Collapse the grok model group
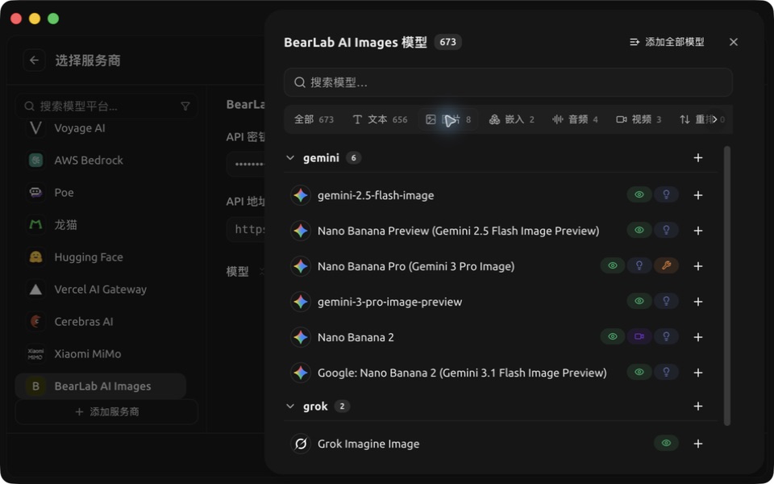This screenshot has width=774, height=484. coord(290,407)
